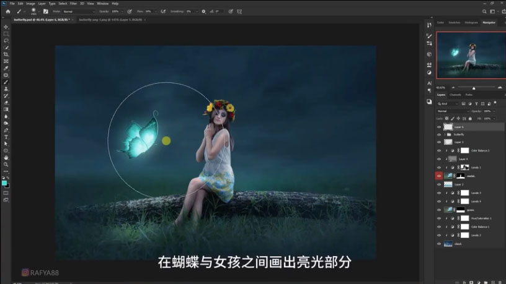Viewport: 506px width, 284px height.
Task: Select the Eyedropper tool
Action: coord(6,68)
